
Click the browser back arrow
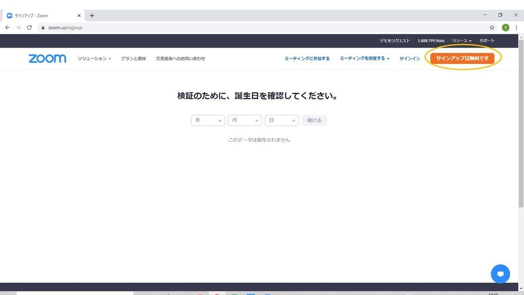[7, 27]
